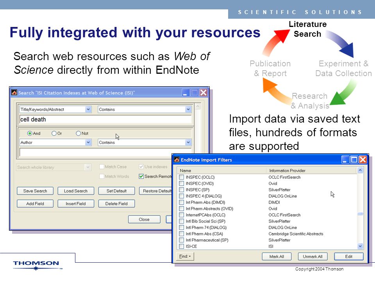Click the Close button in Search dialog
Viewport: 375px width, 281px height.
[x=144, y=219]
